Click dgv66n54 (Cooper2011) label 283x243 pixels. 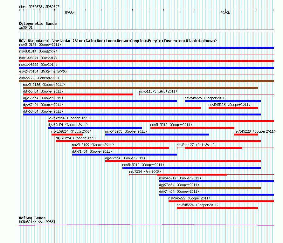[x=43, y=98]
